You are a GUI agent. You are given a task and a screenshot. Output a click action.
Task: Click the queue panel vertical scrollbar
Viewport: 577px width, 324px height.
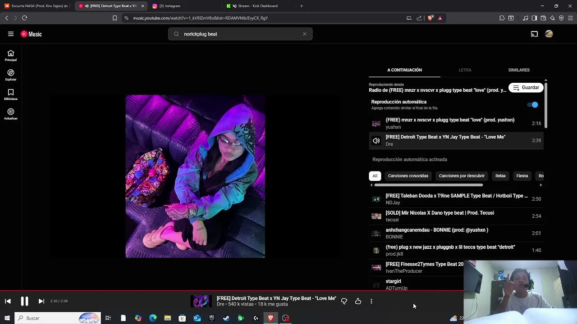point(546,104)
